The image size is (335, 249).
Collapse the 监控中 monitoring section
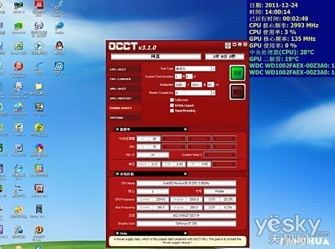[185, 129]
